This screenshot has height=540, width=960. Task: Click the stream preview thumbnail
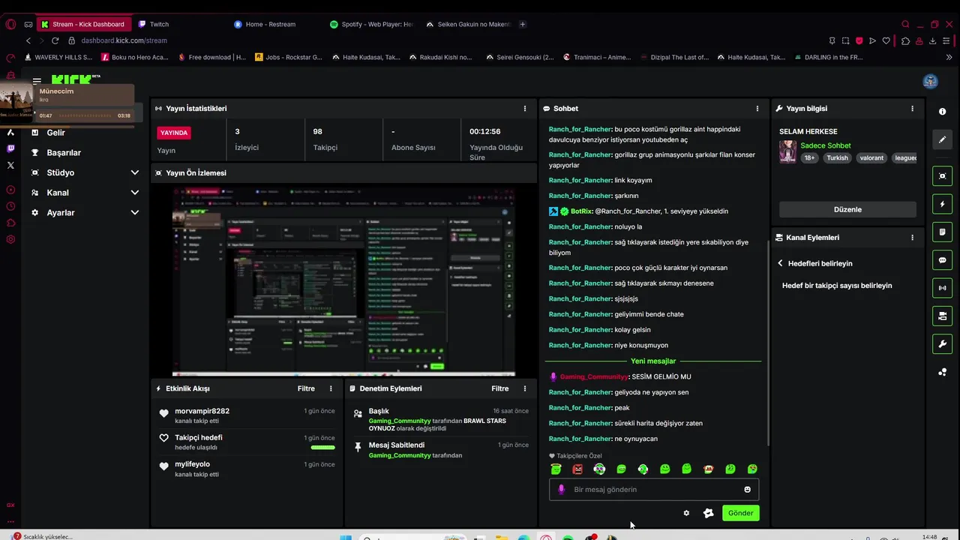point(343,281)
